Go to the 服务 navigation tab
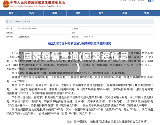160x125 pixels. pos(101,13)
